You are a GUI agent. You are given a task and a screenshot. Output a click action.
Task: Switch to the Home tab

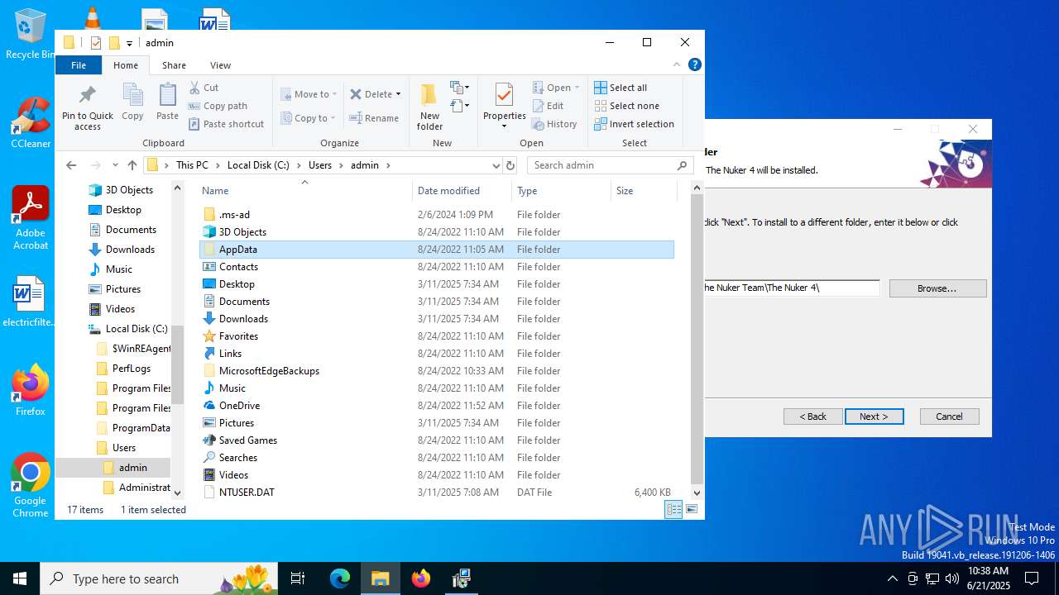pyautogui.click(x=126, y=65)
